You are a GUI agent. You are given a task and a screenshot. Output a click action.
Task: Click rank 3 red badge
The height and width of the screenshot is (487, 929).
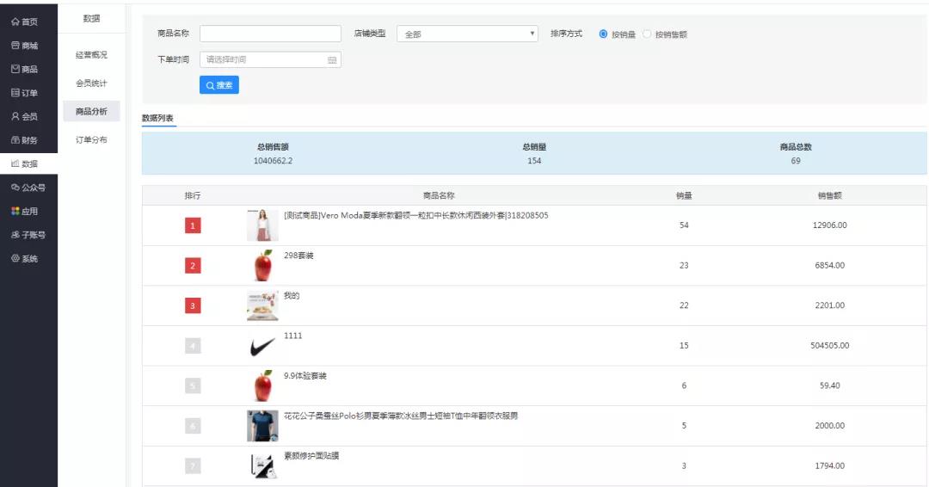pos(193,305)
